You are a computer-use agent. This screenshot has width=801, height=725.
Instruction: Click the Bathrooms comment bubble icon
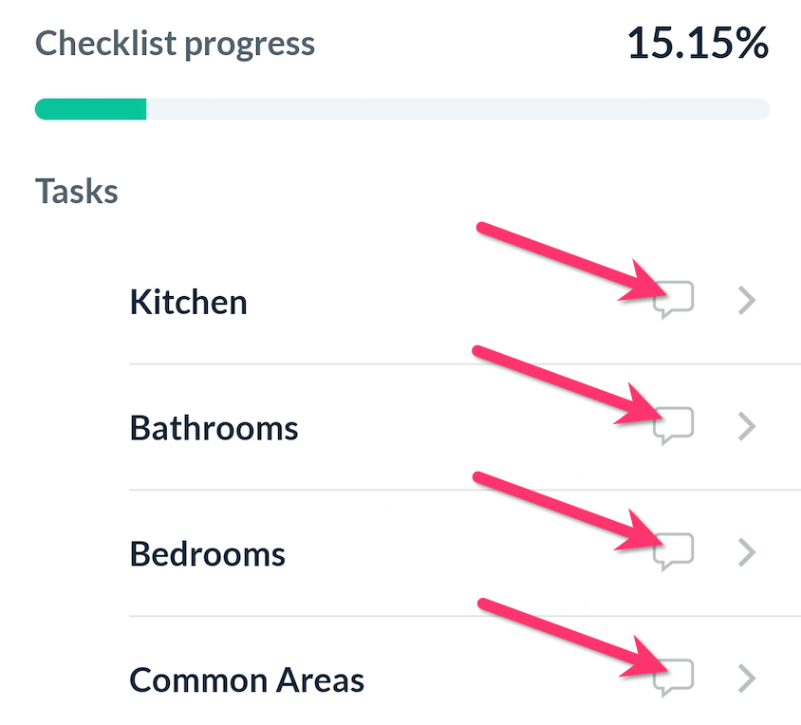(x=674, y=427)
